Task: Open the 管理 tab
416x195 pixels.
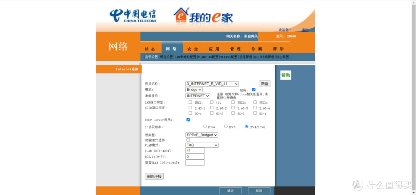Action: point(235,49)
